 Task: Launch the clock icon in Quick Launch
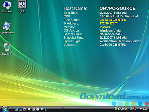pyautogui.click(x=38, y=109)
